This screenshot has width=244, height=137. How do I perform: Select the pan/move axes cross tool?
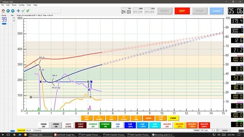click(x=18, y=11)
